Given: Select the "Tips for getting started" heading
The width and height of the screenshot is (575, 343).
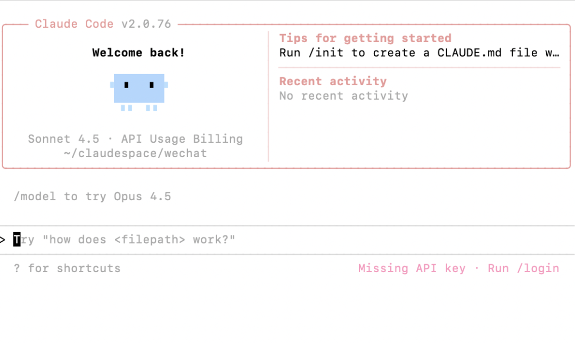Looking at the screenshot, I should (x=365, y=38).
